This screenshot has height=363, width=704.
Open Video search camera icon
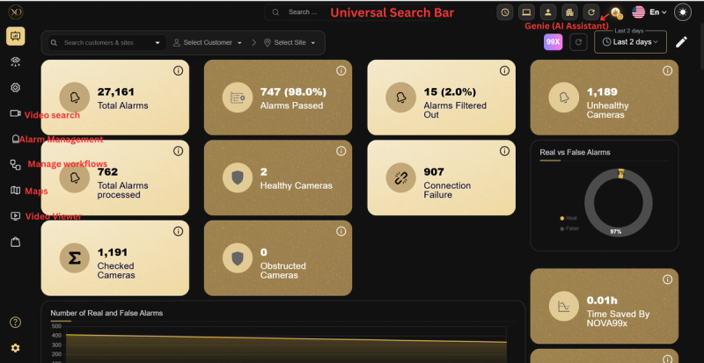point(15,113)
